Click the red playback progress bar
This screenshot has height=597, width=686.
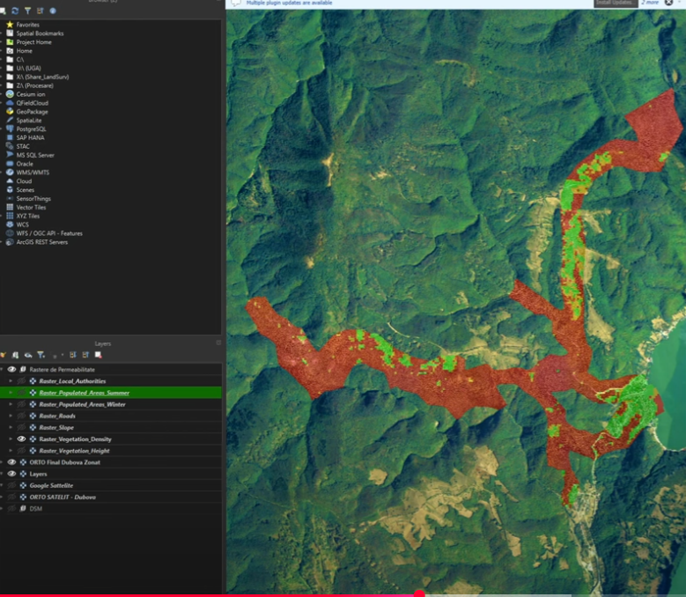(210, 594)
